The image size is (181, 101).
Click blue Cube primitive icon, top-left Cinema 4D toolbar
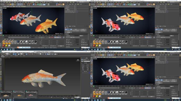(34, 4)
